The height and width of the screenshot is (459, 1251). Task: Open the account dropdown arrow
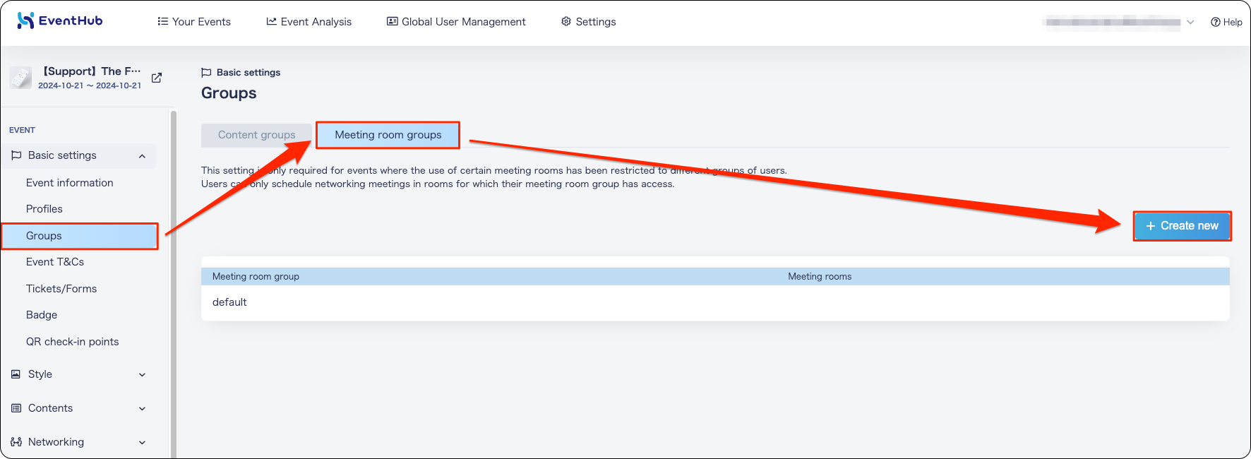[x=1190, y=22]
